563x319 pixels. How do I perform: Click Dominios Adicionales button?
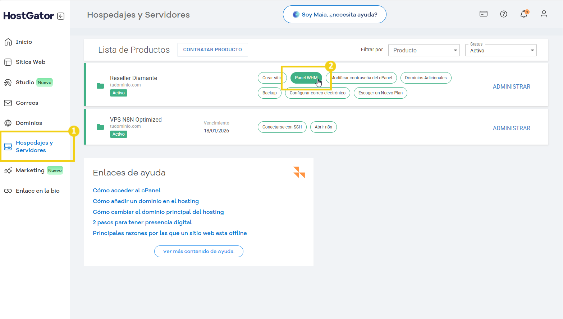426,78
